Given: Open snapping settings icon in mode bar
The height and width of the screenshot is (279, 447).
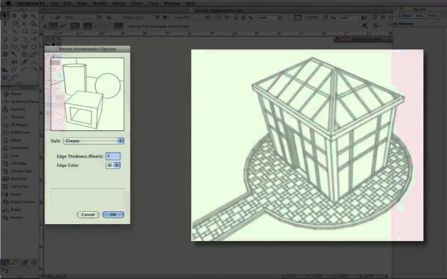Looking at the screenshot, I should [364, 26].
